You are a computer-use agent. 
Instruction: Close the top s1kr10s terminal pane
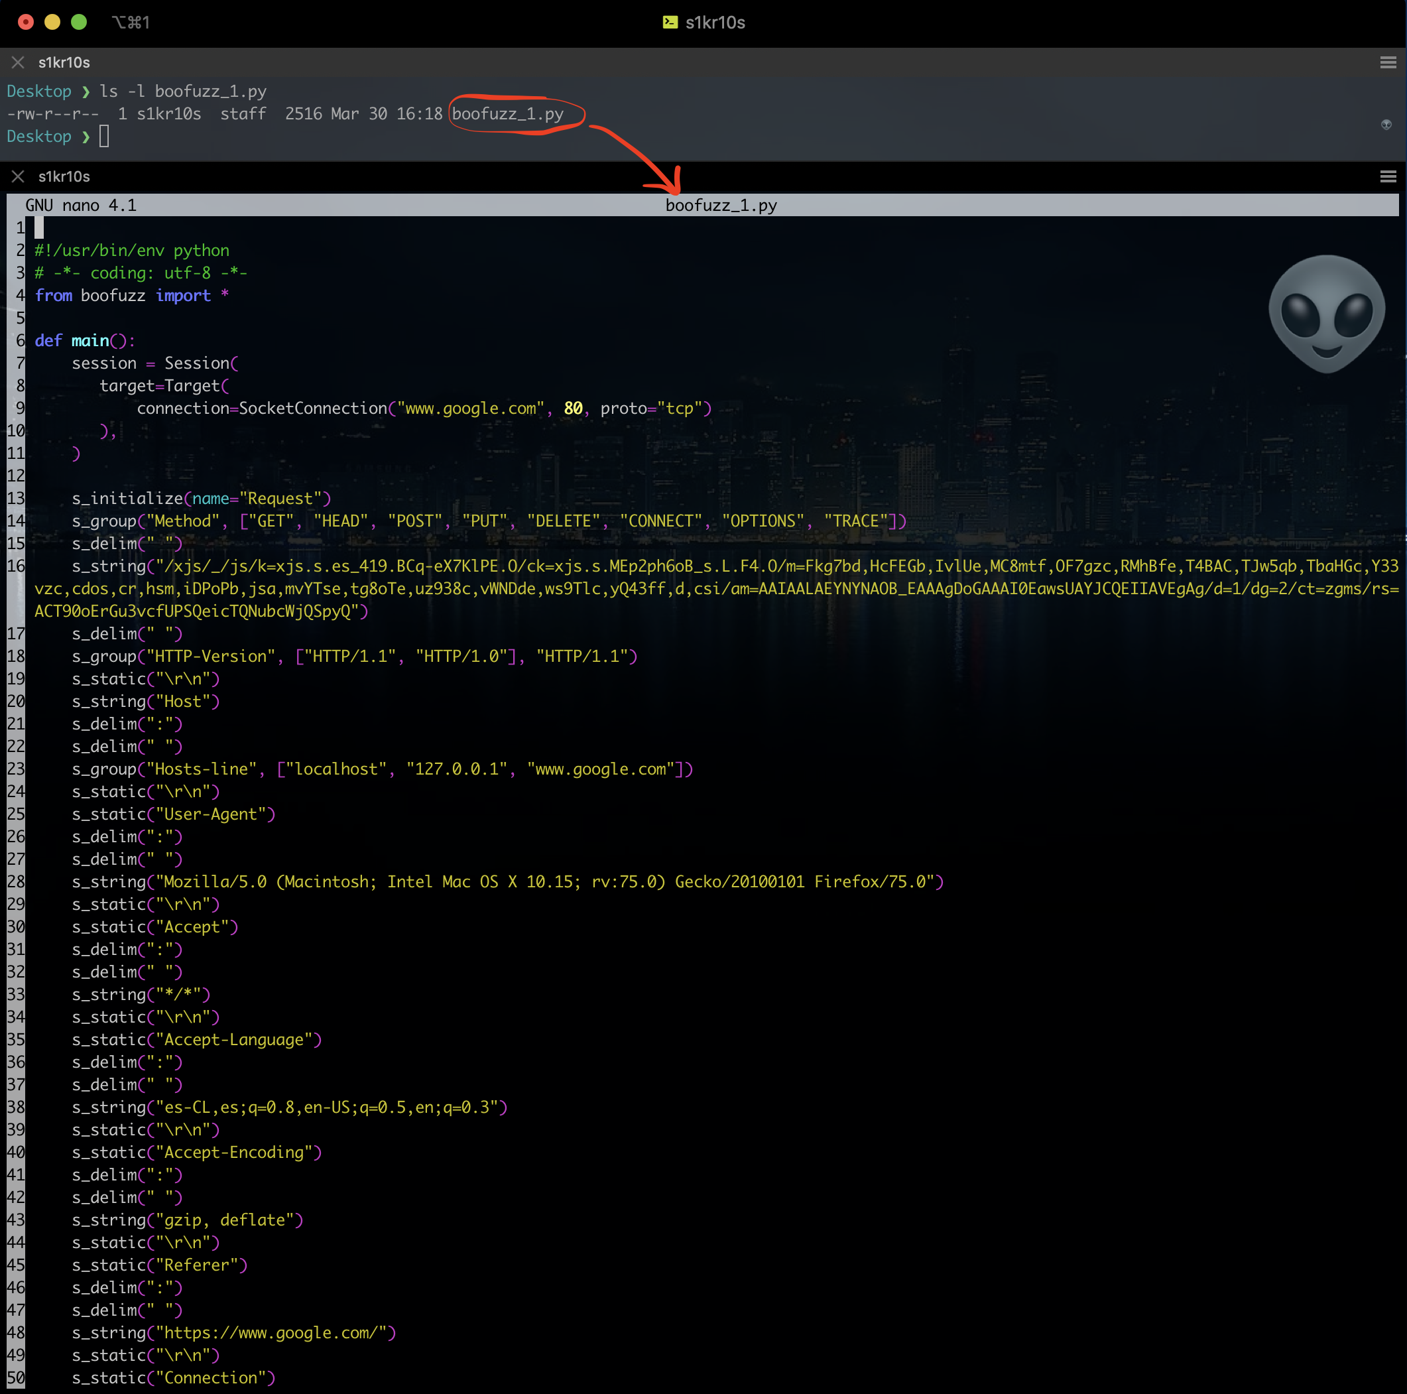coord(18,62)
